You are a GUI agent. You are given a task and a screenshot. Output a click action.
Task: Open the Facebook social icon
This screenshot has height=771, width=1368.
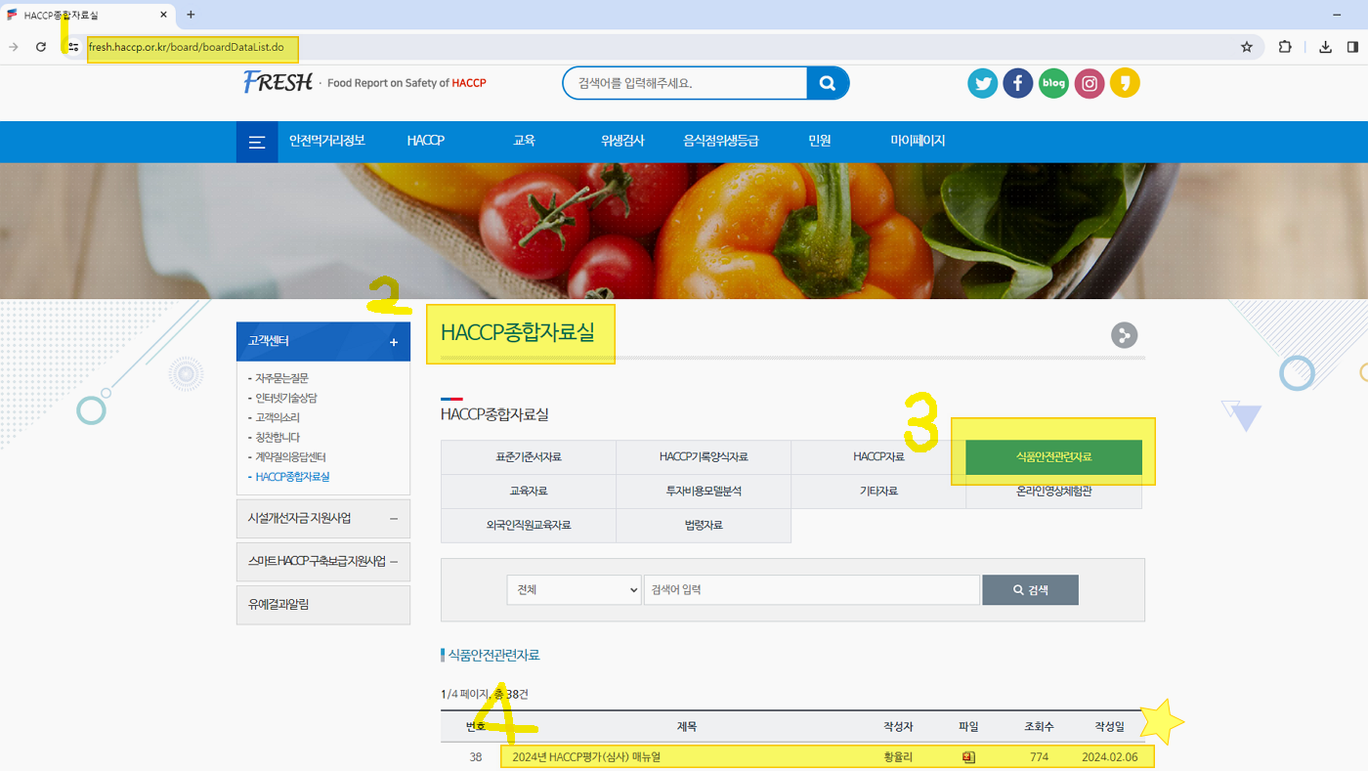pyautogui.click(x=1017, y=83)
